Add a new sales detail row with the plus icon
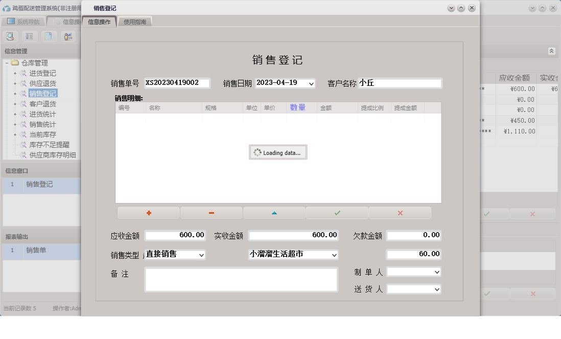This screenshot has width=561, height=339. coord(148,213)
